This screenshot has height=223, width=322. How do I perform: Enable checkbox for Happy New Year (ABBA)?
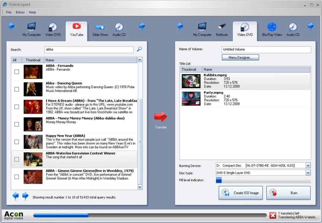coord(17,142)
